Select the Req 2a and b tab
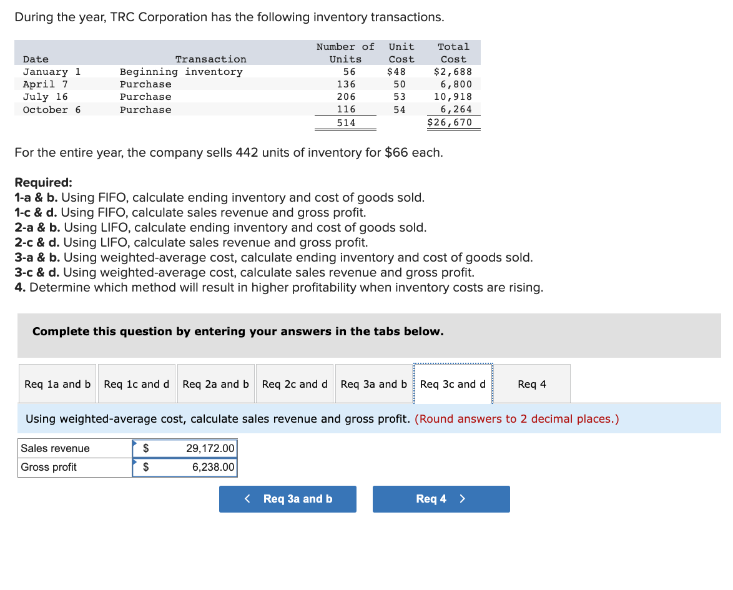Image resolution: width=733 pixels, height=590 pixels. tap(215, 383)
